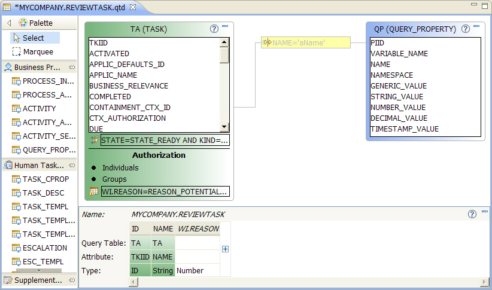Select the ESCALATION palette entry
This screenshot has width=492, height=290.
(x=44, y=248)
